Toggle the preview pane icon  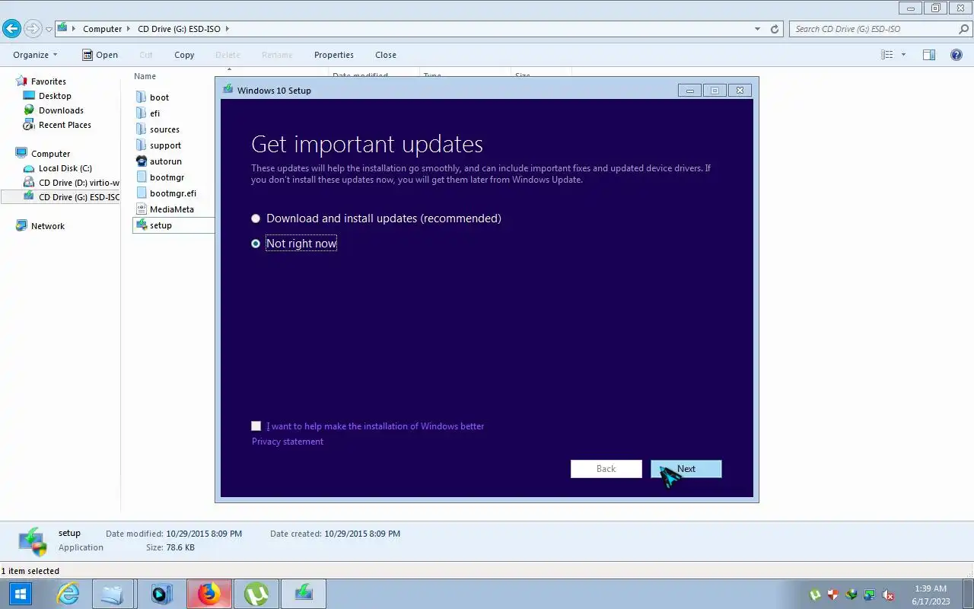929,55
